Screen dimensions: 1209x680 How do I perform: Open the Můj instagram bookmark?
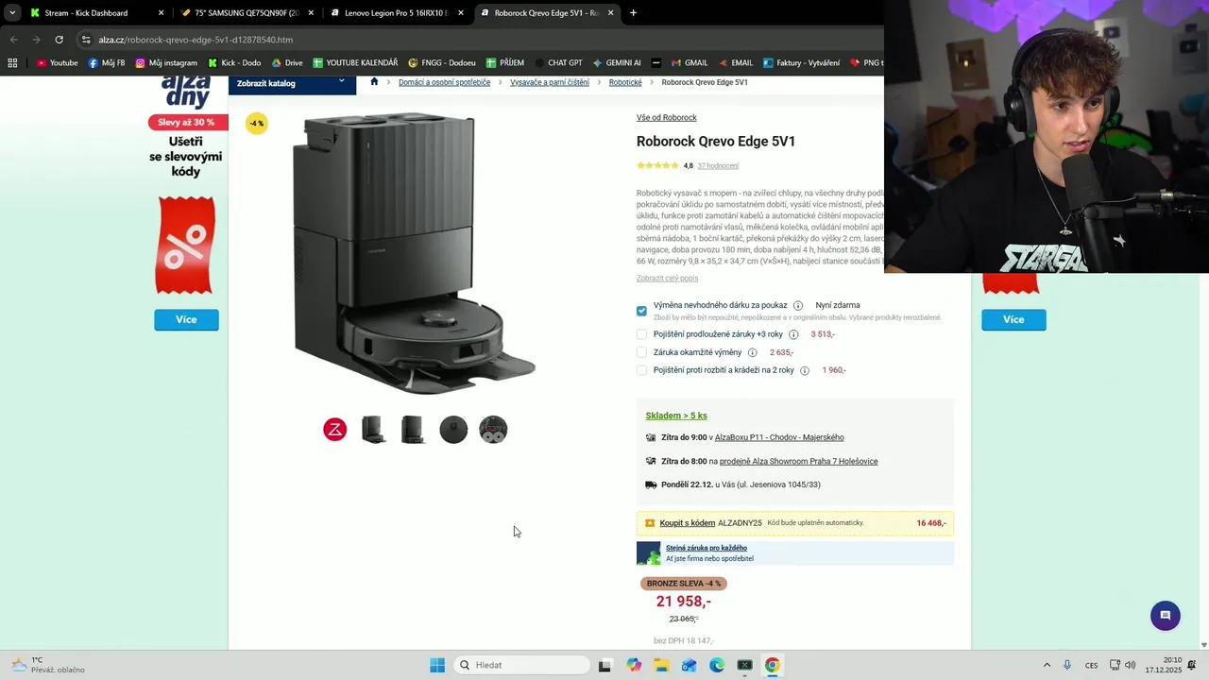(166, 62)
